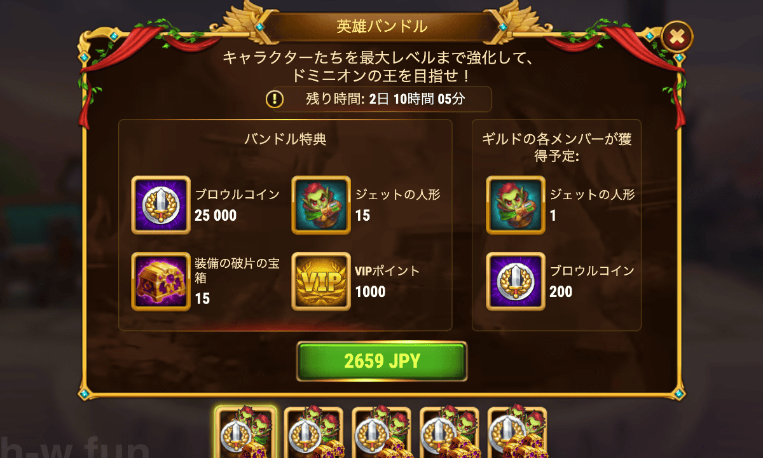Close the Hero Bundle popup

(677, 38)
